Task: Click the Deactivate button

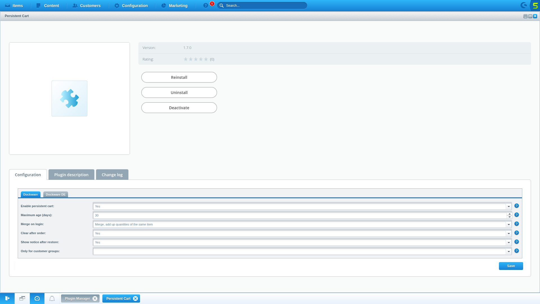Action: tap(179, 108)
